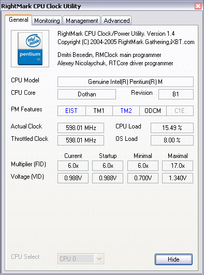Screen dimensions: 204x275
Task: Click the Intel Inside Pentium M logo
Action: (30, 49)
